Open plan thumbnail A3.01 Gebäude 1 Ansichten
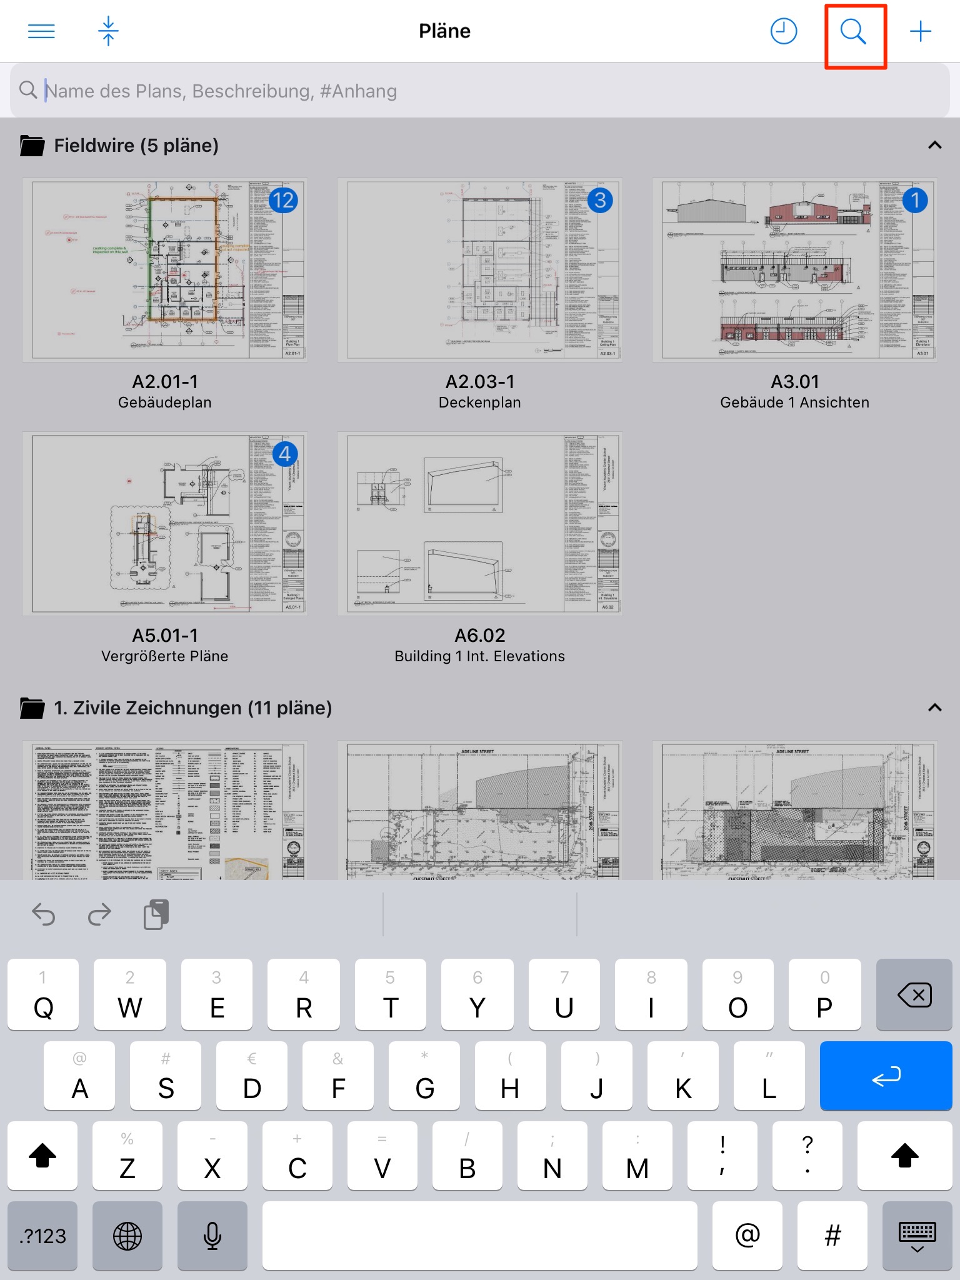Viewport: 960px width, 1280px height. pyautogui.click(x=795, y=270)
